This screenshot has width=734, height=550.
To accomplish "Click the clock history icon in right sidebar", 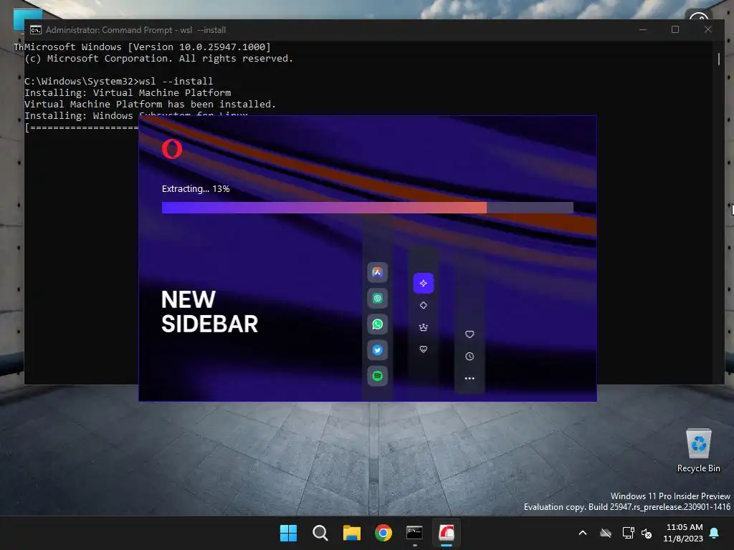I will tap(470, 357).
